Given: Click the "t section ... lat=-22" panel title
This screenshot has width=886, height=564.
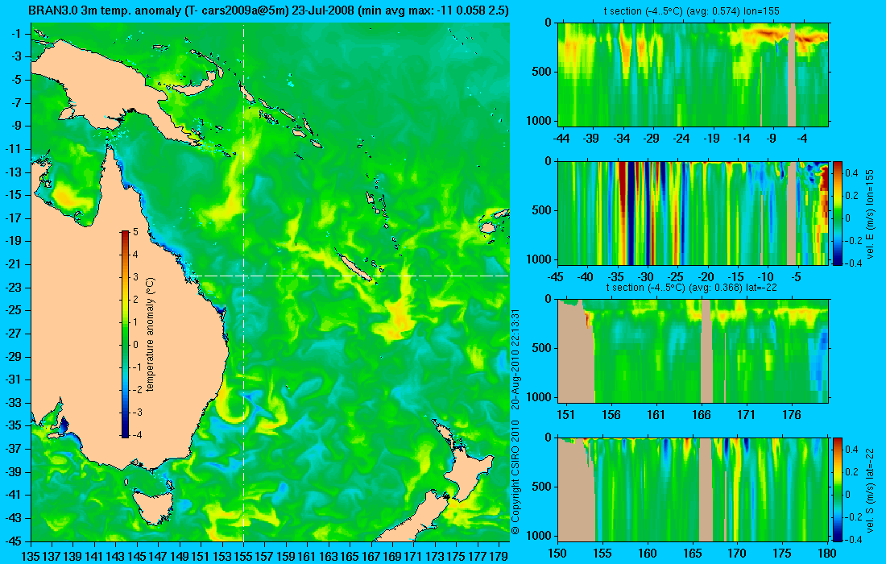Looking at the screenshot, I should pyautogui.click(x=692, y=287).
